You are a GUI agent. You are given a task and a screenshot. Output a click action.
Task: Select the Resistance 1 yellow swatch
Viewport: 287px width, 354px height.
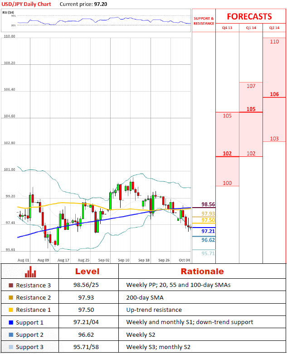click(11, 310)
